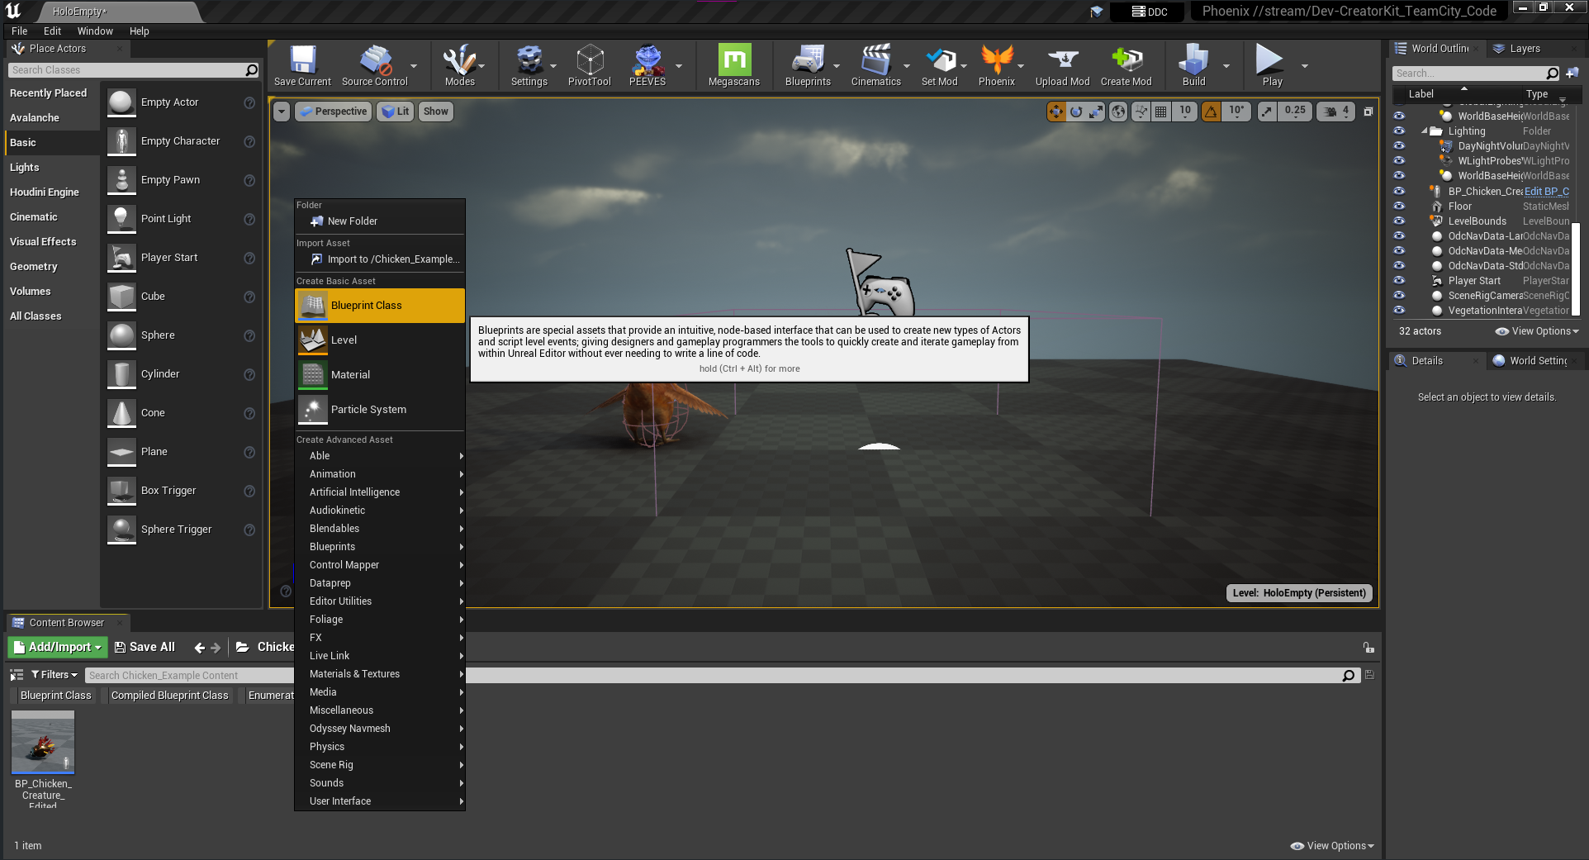Screen dimensions: 1589x860
Task: Toggle visibility of Lighting folder
Action: pyautogui.click(x=1399, y=131)
